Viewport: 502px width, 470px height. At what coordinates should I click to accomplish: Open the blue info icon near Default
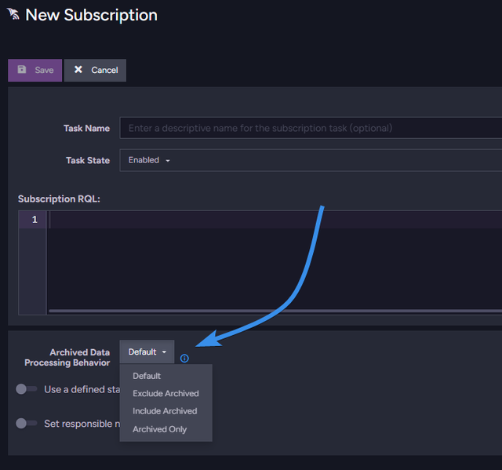pyautogui.click(x=184, y=359)
